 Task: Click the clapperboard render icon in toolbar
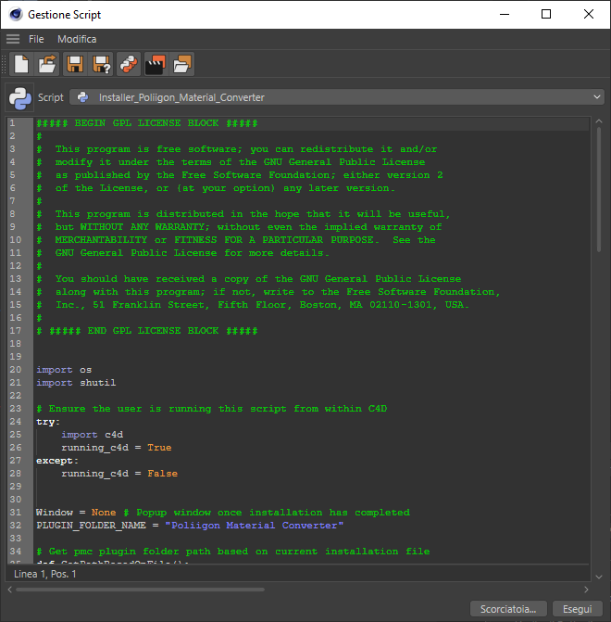coord(156,64)
